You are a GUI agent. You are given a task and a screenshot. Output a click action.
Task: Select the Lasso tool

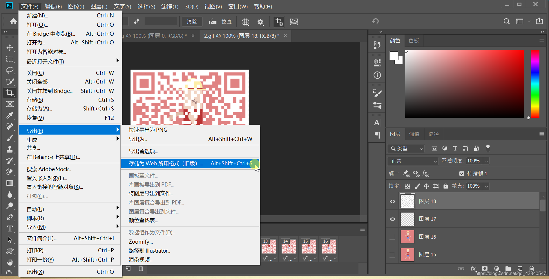point(10,70)
